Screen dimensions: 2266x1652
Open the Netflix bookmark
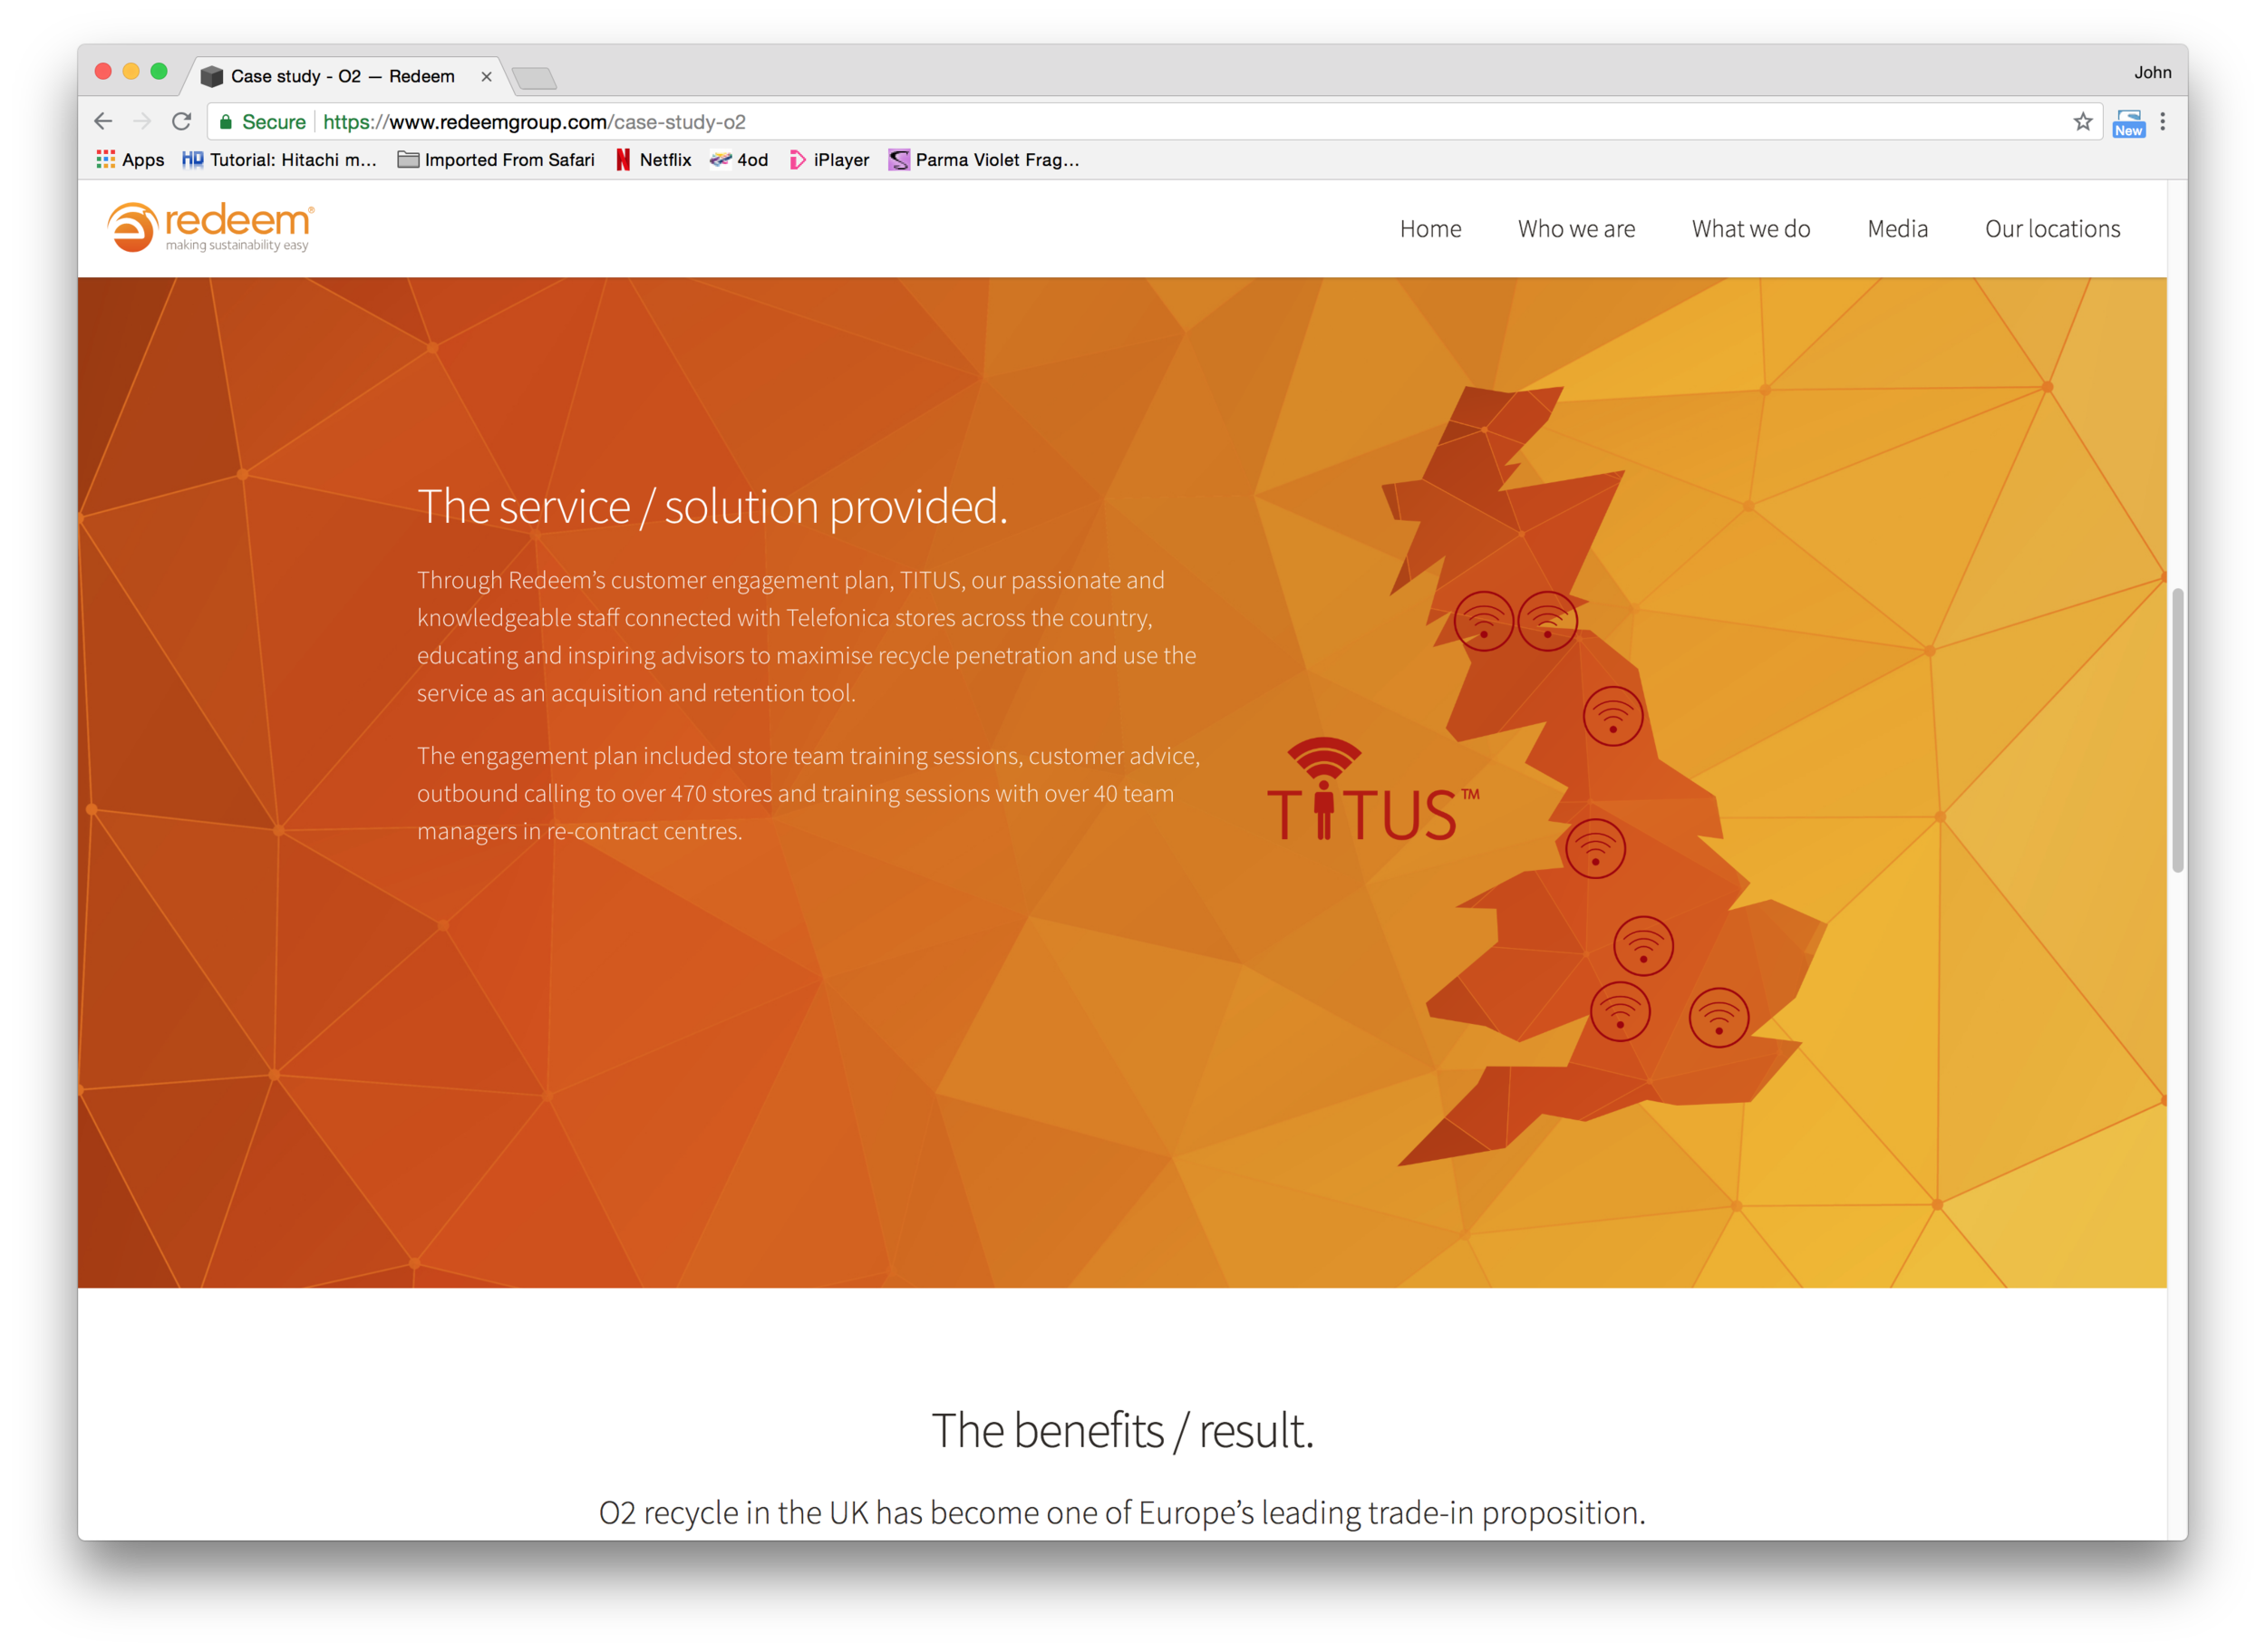(653, 160)
